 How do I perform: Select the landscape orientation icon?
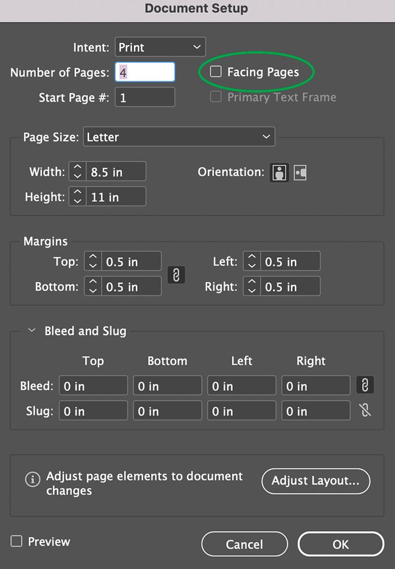point(300,172)
